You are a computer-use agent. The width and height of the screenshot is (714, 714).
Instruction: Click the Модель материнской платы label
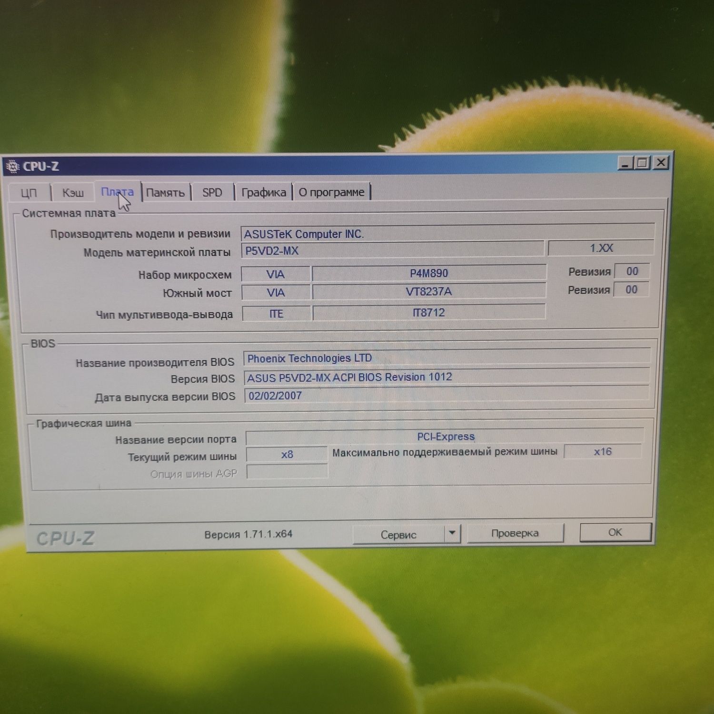click(x=157, y=252)
